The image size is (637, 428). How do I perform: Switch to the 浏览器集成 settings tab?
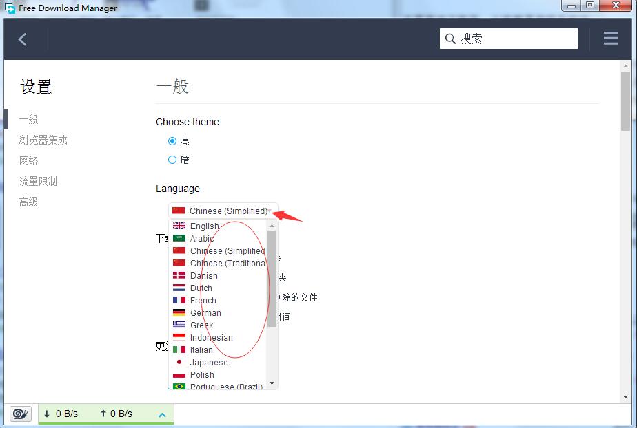tap(43, 139)
